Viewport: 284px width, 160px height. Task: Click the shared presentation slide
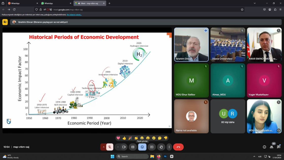87,80
